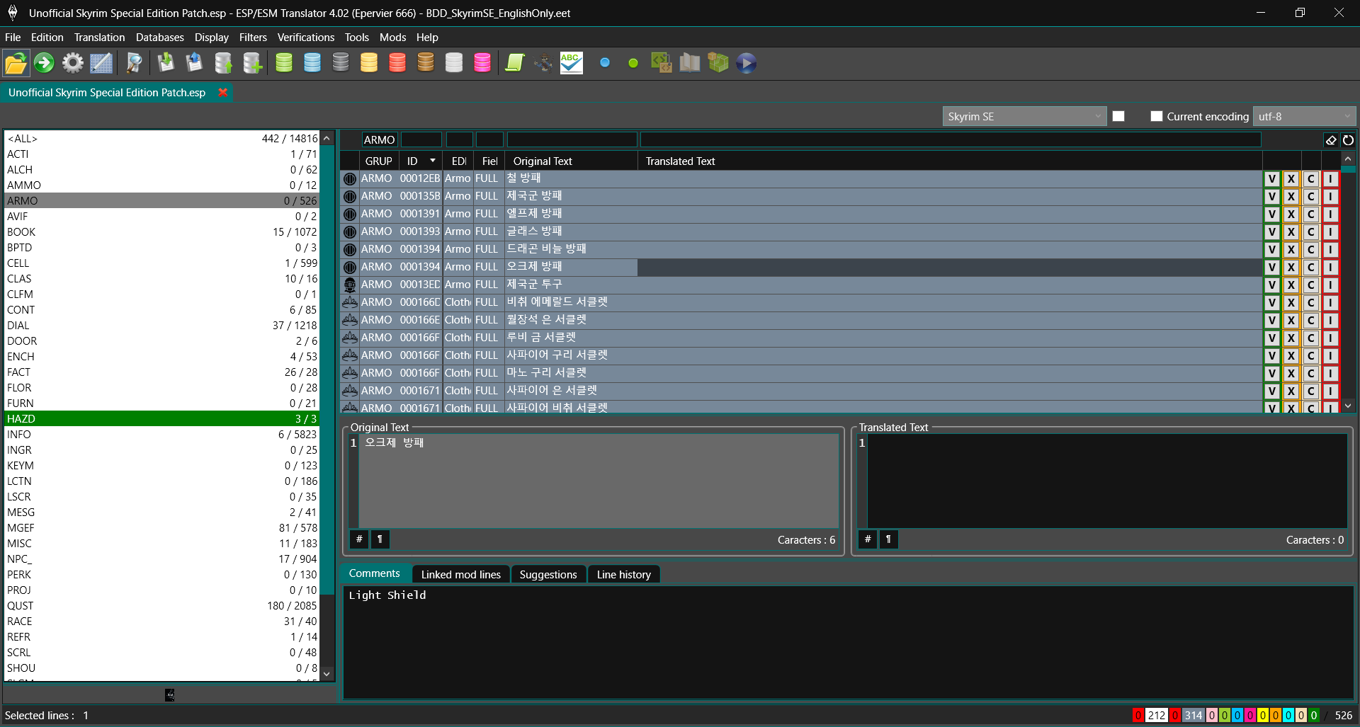This screenshot has width=1360, height=727.
Task: Click the brown database toolbar icon
Action: coord(426,63)
